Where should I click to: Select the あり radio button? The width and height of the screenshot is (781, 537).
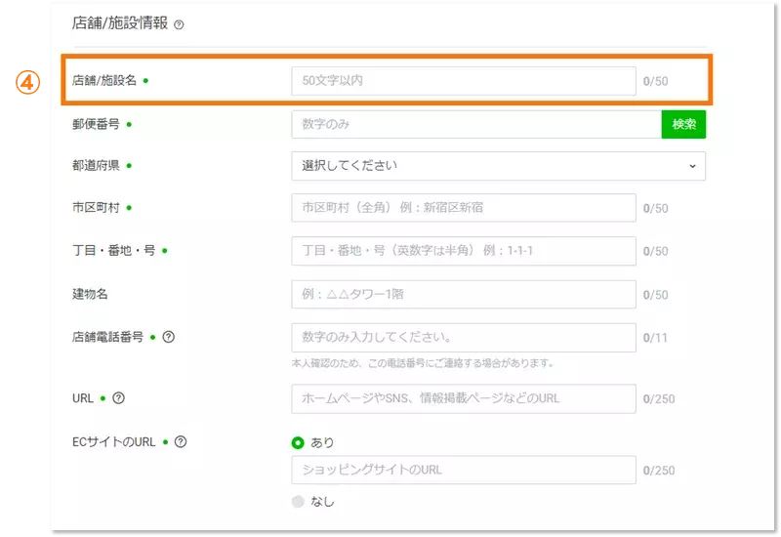[298, 442]
